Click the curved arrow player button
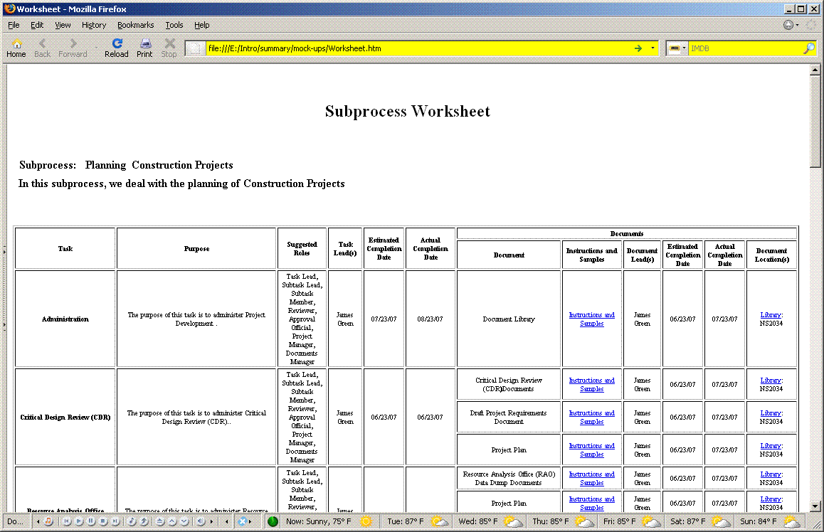Screen dimensions: 824x532 pos(144,521)
